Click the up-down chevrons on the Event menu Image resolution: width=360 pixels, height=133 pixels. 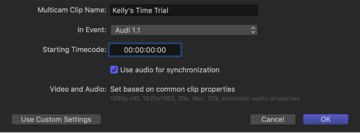253,30
